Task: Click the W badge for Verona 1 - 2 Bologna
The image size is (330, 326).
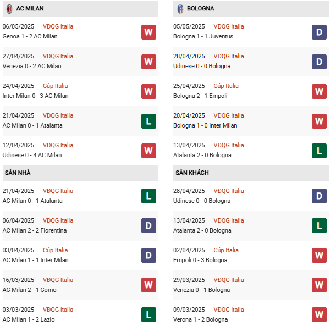Action: pyautogui.click(x=320, y=315)
